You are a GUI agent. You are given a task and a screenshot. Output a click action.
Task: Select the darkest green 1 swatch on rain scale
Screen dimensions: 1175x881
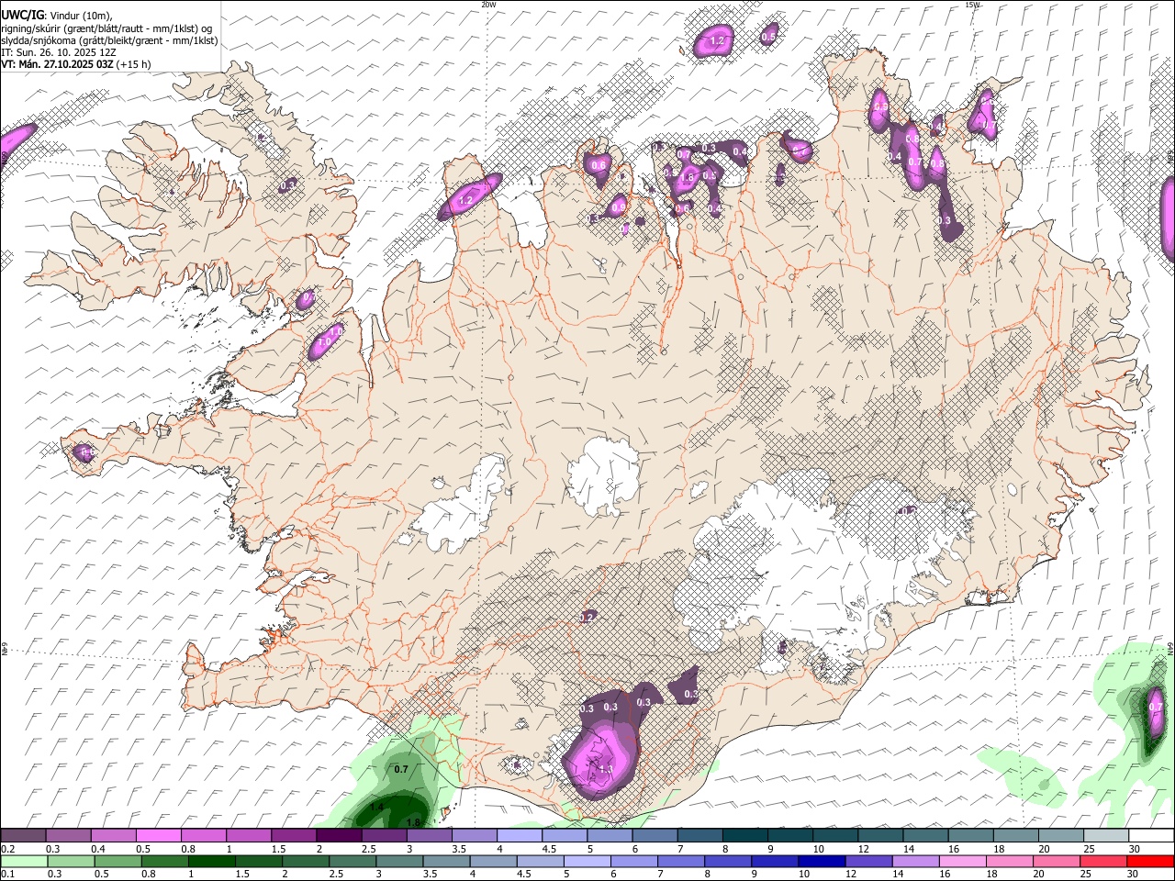[x=212, y=862]
